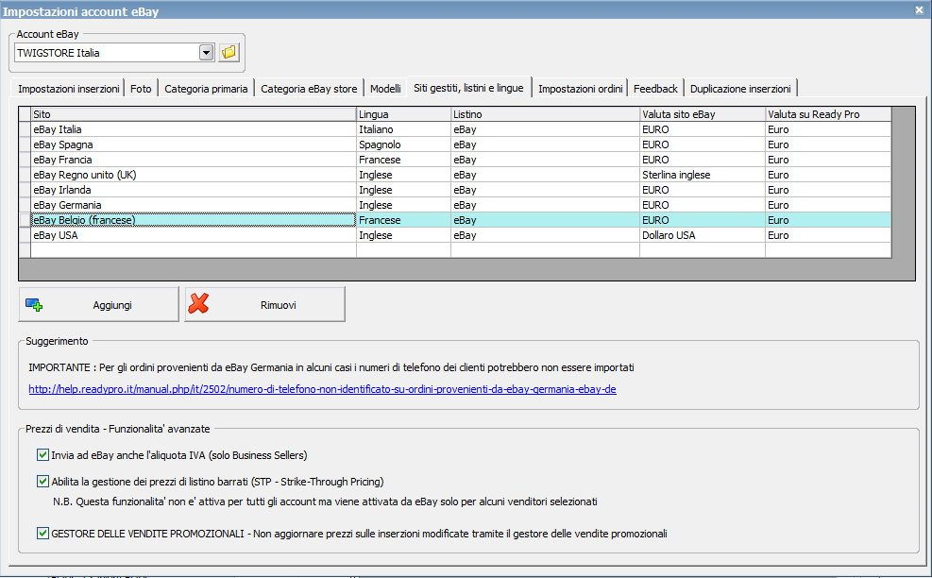Open the Foto tab
This screenshot has width=932, height=578.
(141, 89)
